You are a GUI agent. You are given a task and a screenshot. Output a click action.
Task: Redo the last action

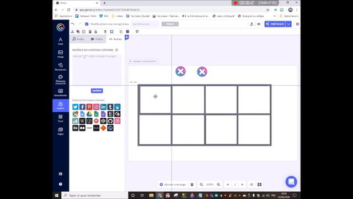tap(79, 24)
